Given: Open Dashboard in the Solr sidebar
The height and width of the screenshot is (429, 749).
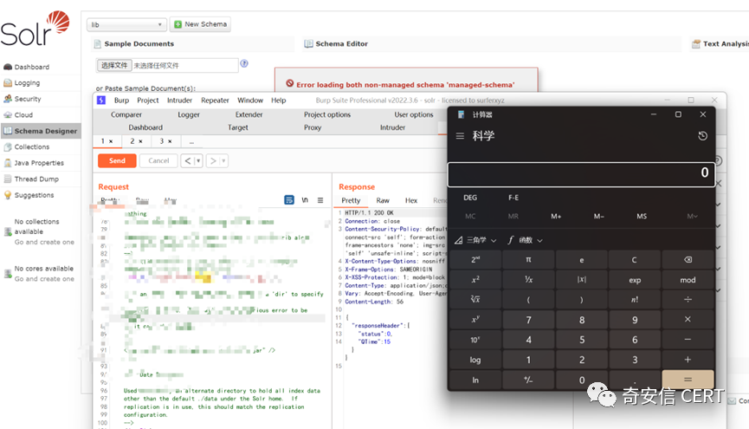Looking at the screenshot, I should pos(31,67).
